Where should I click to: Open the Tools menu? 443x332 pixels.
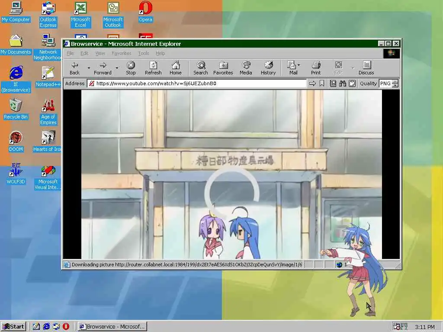point(144,53)
